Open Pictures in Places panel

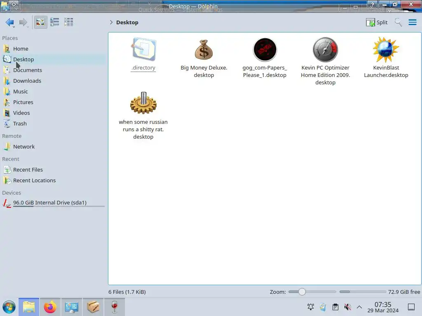tap(53, 102)
